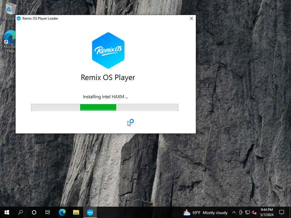
Task: Click the 'Mostly cloudy' weather text
Action: pos(215,213)
